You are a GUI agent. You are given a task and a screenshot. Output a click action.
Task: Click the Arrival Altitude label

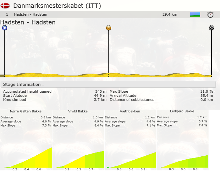click(123, 96)
